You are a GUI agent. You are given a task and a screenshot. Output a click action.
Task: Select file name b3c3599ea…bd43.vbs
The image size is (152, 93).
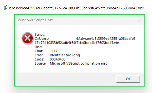(76, 8)
